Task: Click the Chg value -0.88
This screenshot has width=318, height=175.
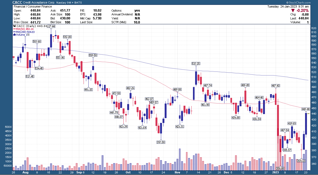Action: tap(305, 14)
